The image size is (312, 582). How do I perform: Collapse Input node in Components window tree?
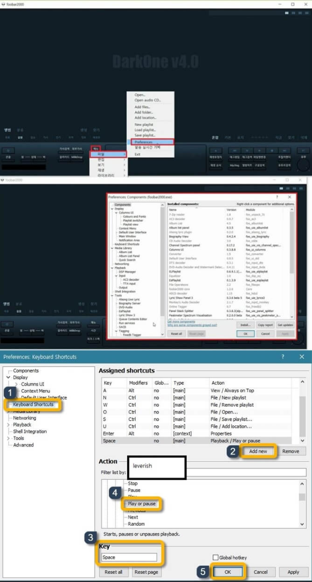click(x=116, y=276)
